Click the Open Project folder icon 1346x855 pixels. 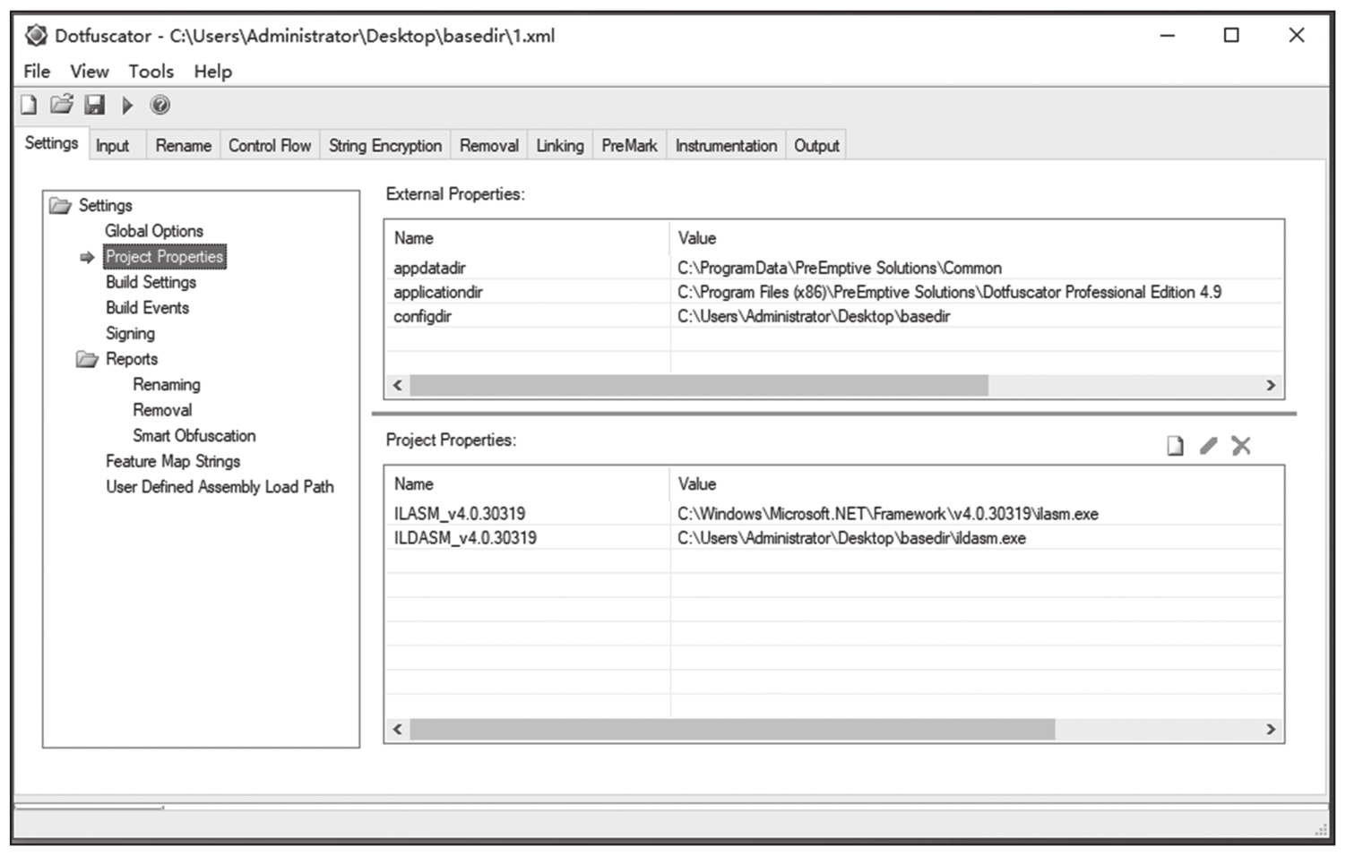[61, 105]
